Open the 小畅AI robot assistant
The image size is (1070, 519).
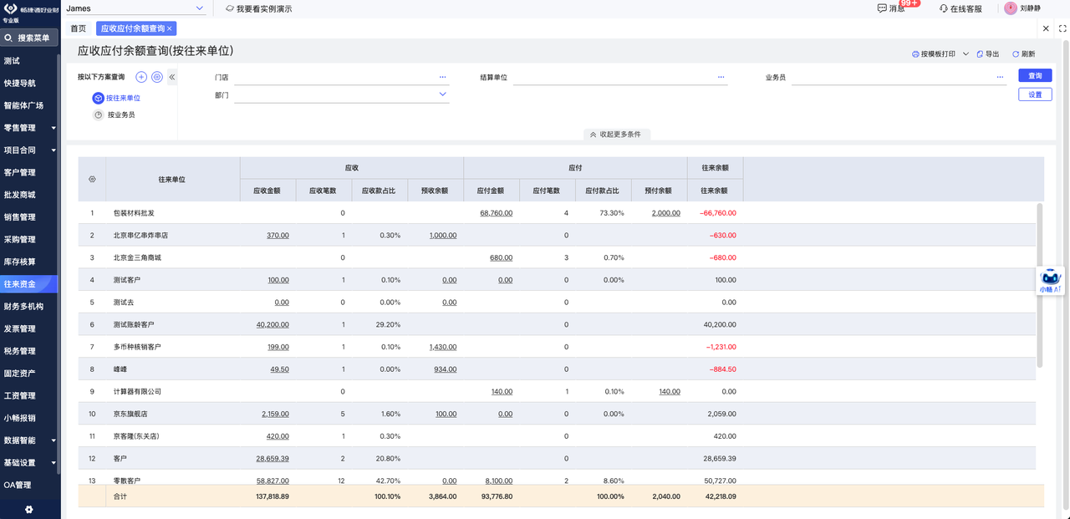pyautogui.click(x=1051, y=281)
